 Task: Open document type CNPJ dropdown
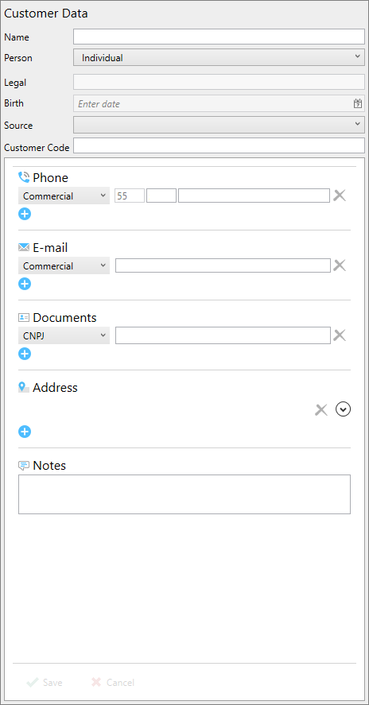pos(64,335)
